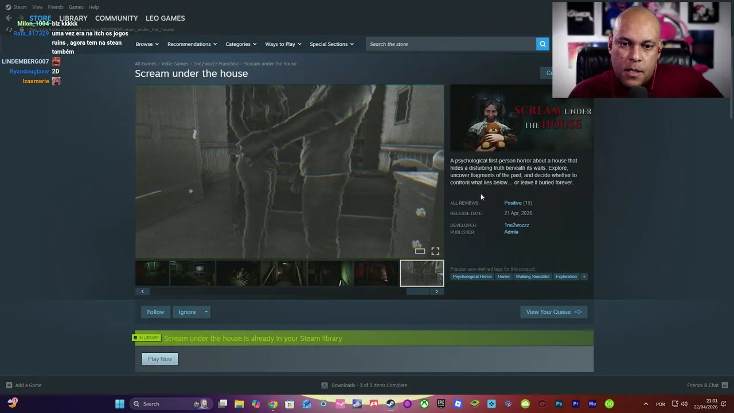
Task: Select the Horror tag
Action: pyautogui.click(x=504, y=276)
